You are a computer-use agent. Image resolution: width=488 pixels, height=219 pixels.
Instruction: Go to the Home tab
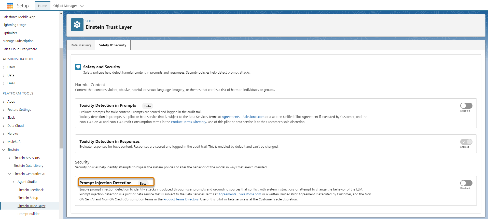pos(43,6)
